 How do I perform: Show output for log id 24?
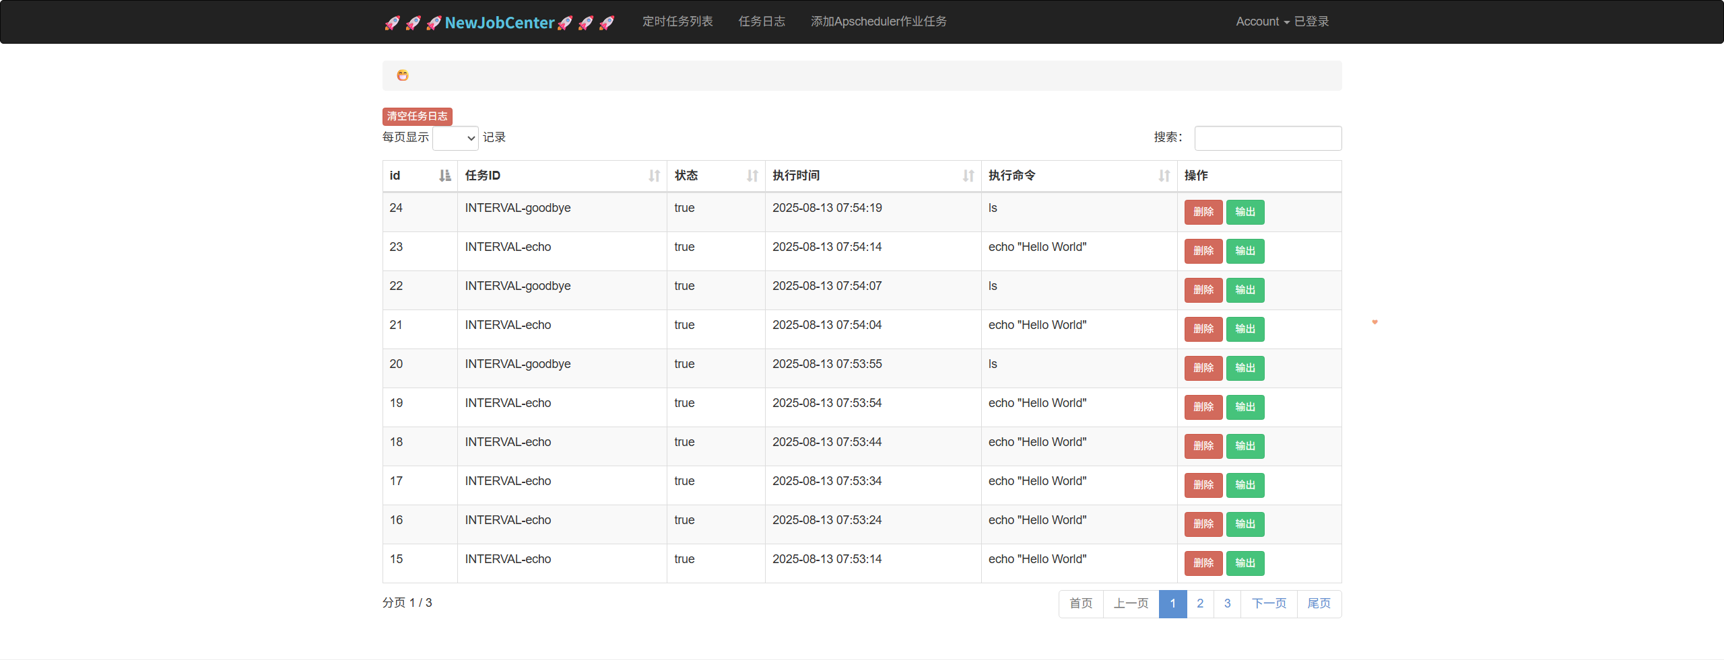(1245, 212)
